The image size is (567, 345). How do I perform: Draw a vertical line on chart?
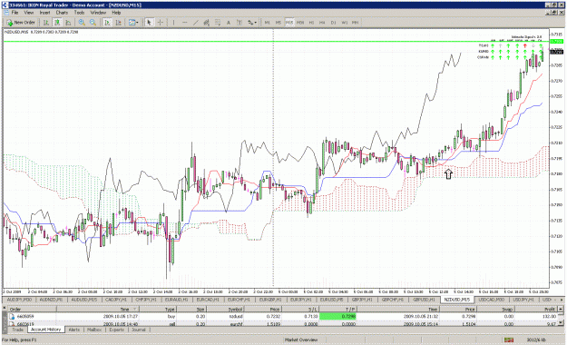tap(173, 23)
